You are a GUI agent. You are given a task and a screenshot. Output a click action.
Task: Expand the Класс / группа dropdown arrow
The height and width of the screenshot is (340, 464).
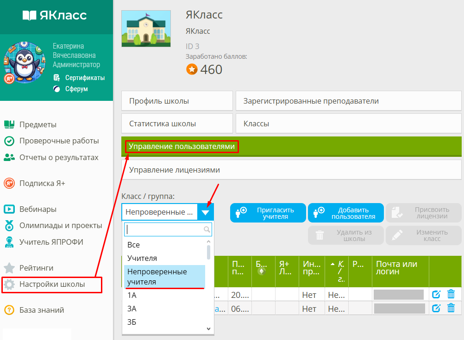point(207,211)
